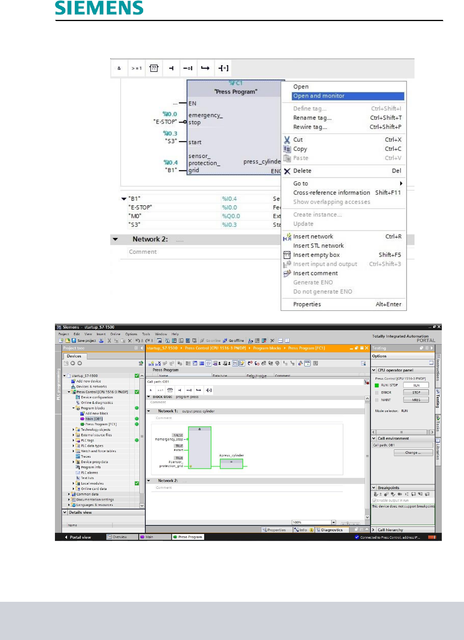Click green check status beside Local modules
This screenshot has height=640, width=464.
click(x=137, y=483)
